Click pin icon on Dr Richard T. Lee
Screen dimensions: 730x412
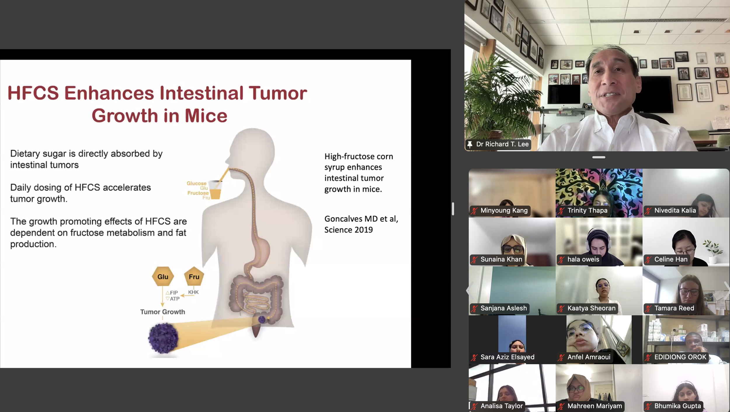coord(470,144)
